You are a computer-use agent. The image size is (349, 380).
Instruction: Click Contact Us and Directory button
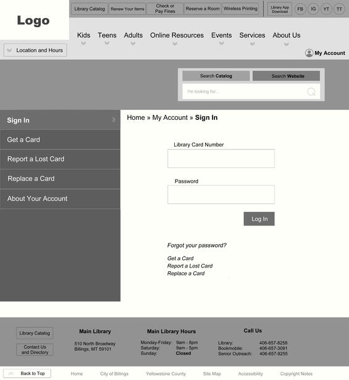tap(35, 350)
